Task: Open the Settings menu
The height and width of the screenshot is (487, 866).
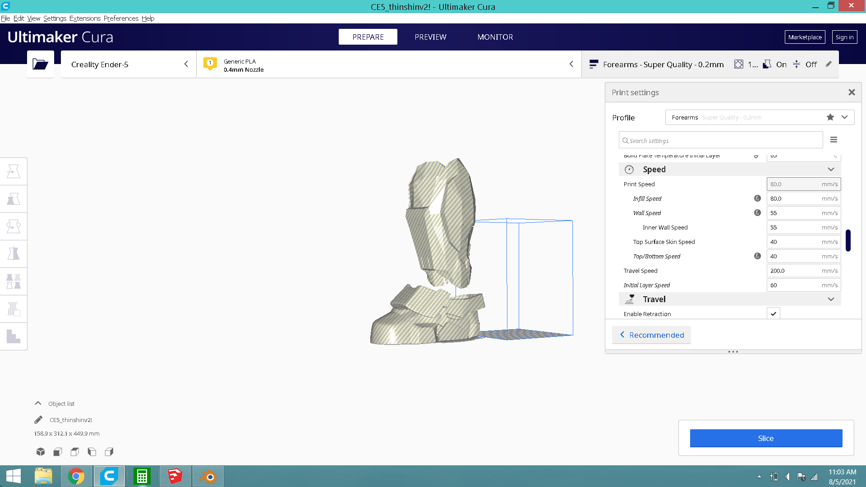Action: (55, 18)
